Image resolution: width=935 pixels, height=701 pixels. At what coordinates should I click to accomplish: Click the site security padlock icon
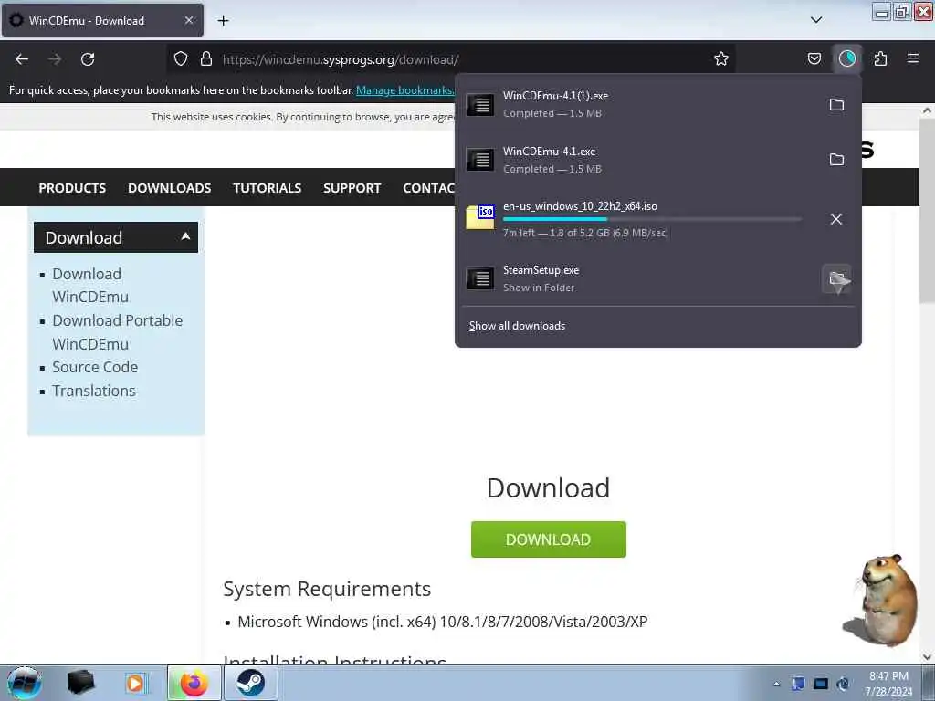[x=206, y=58]
